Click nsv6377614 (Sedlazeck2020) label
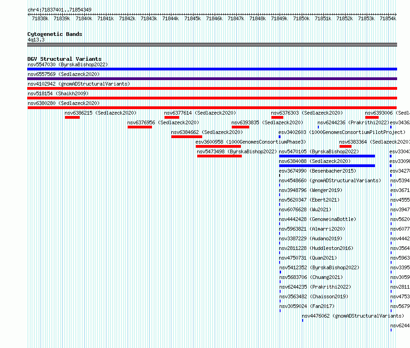410x348 pixels. (x=200, y=113)
